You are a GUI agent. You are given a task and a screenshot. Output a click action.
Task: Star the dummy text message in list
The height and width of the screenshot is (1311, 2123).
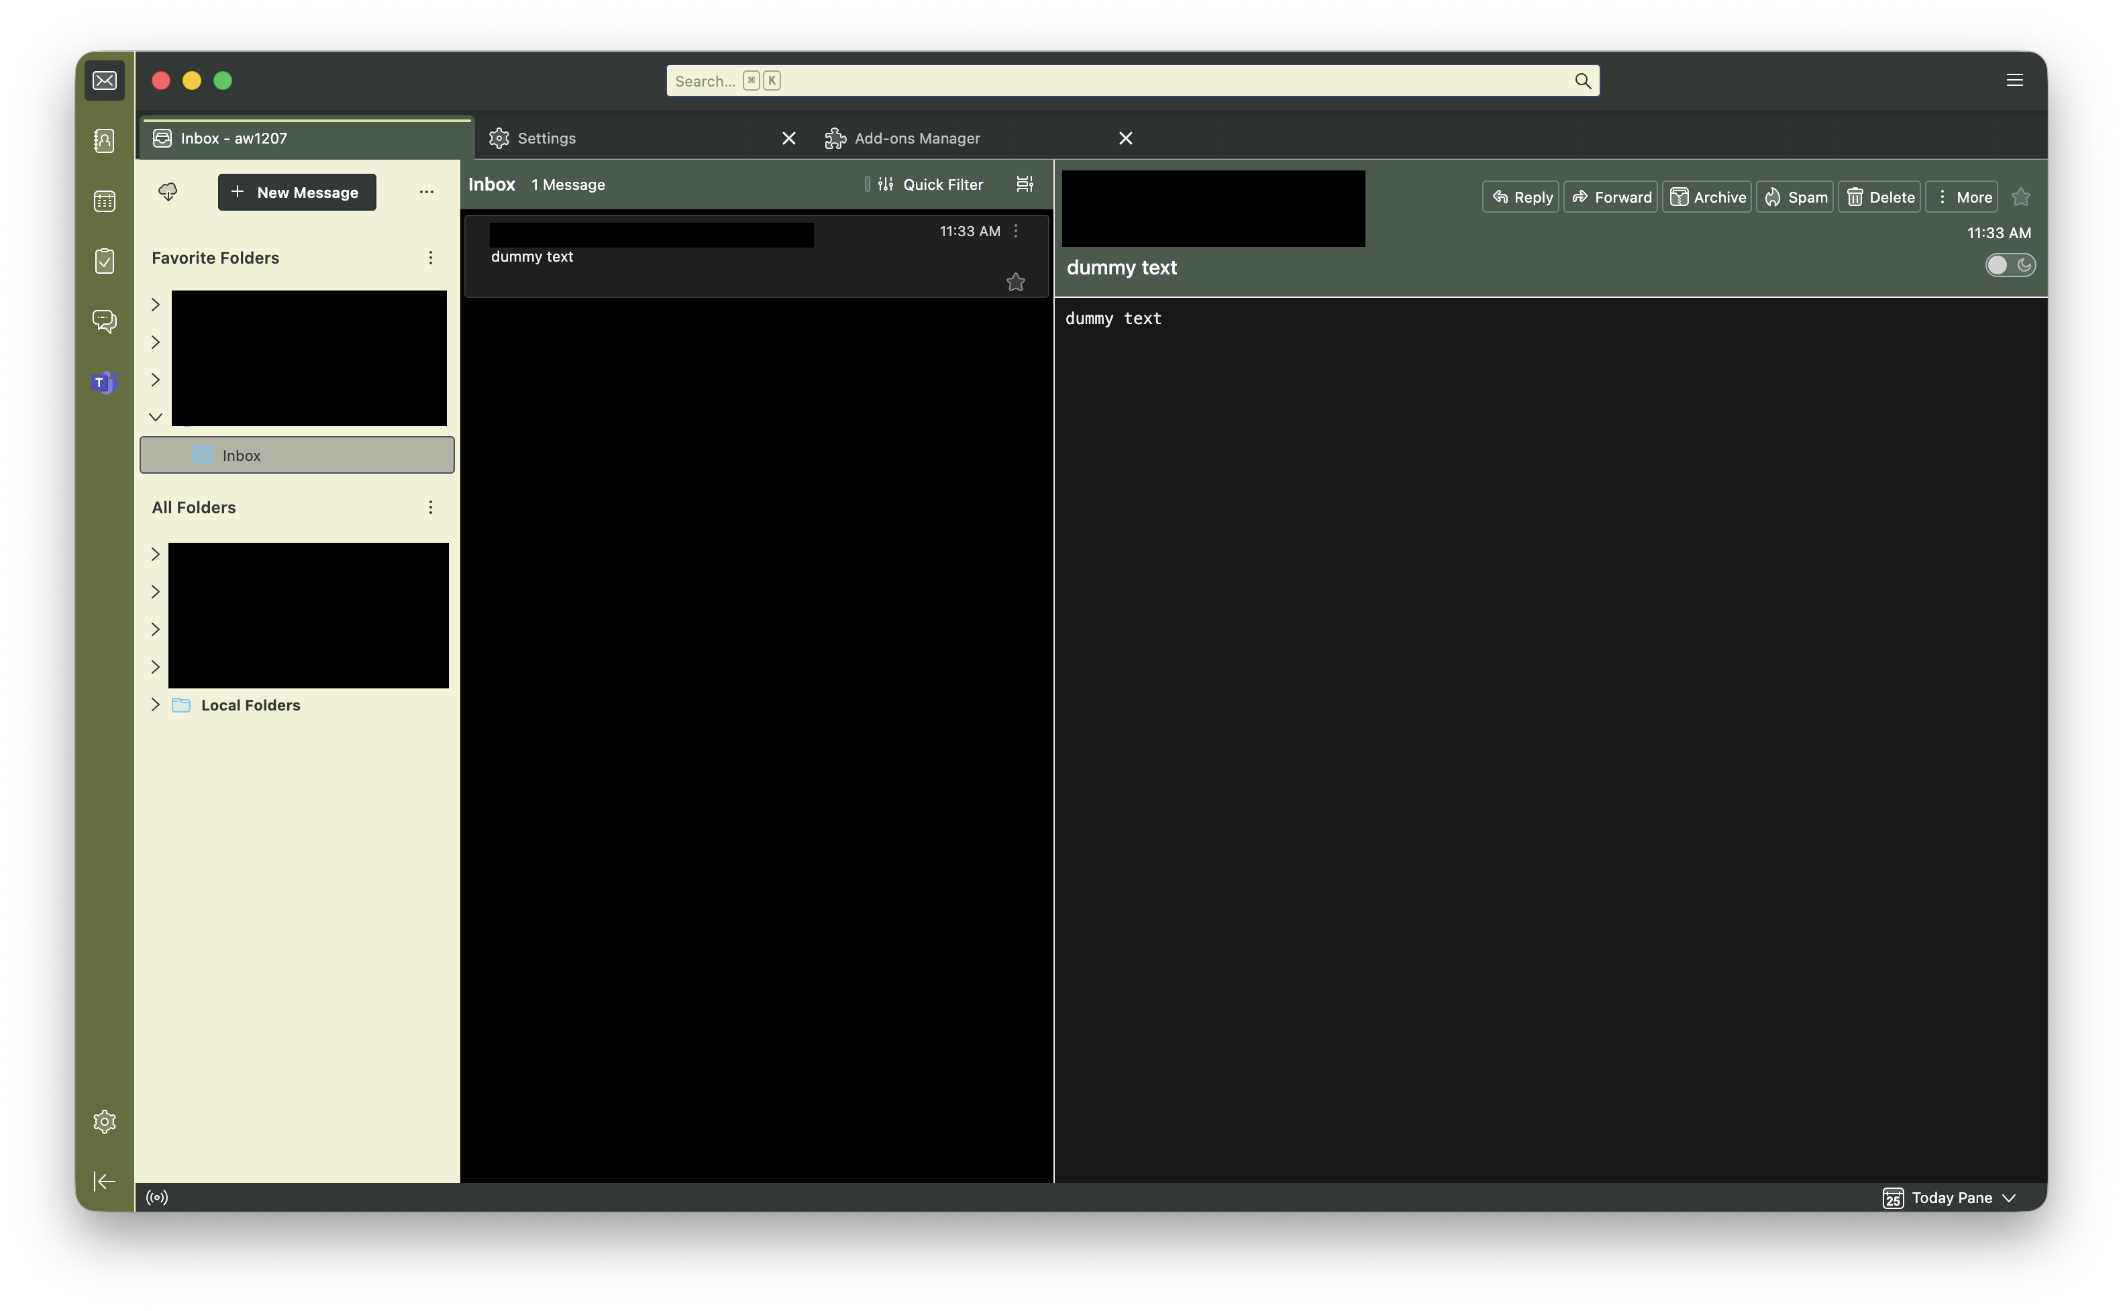1016,282
